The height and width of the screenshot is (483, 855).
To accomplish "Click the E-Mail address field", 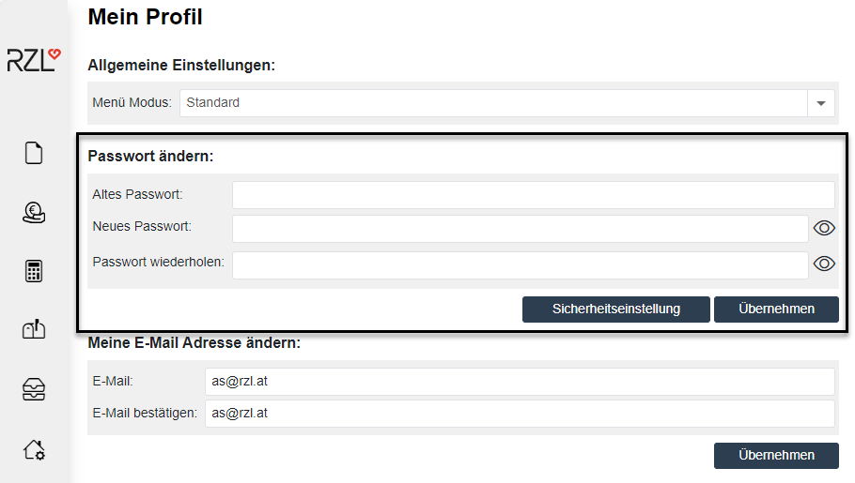I will pyautogui.click(x=520, y=382).
